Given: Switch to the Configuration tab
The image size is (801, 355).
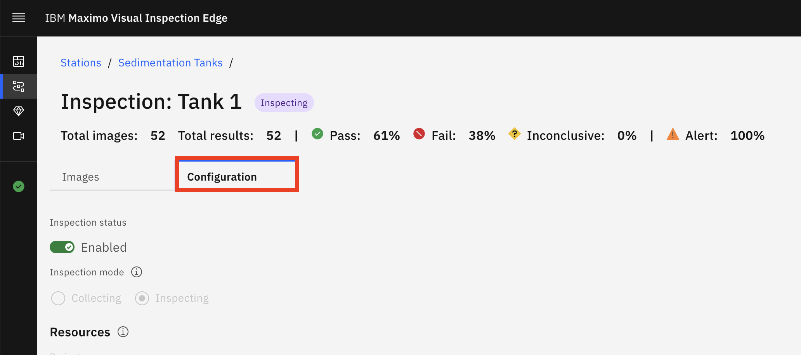Looking at the screenshot, I should click(x=237, y=176).
